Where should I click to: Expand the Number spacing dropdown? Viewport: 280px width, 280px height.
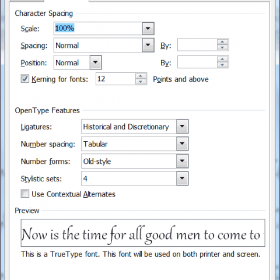(182, 143)
